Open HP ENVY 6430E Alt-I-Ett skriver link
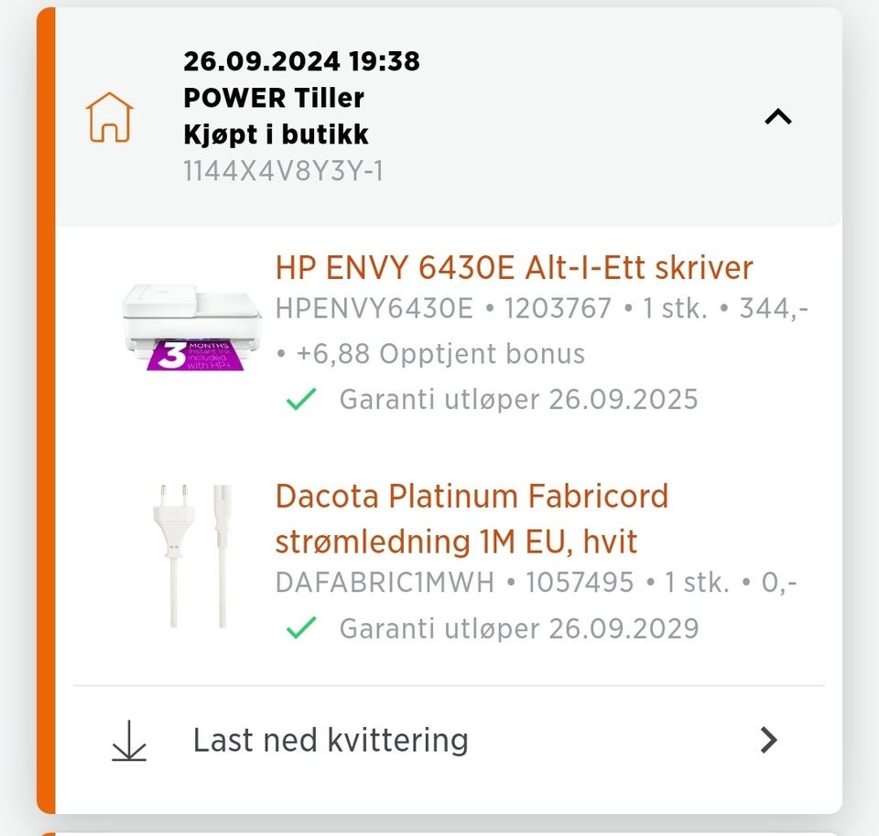879x836 pixels. tap(514, 268)
